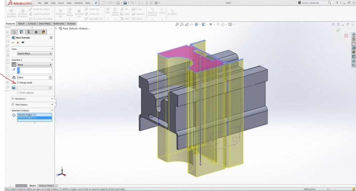
Task: Switch to the Sheet Metal tab
Action: [44, 24]
